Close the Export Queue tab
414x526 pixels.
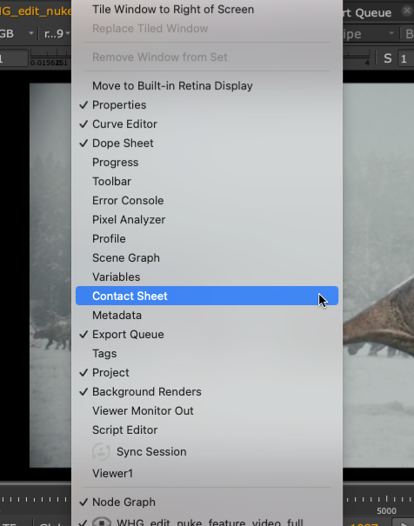(x=407, y=11)
